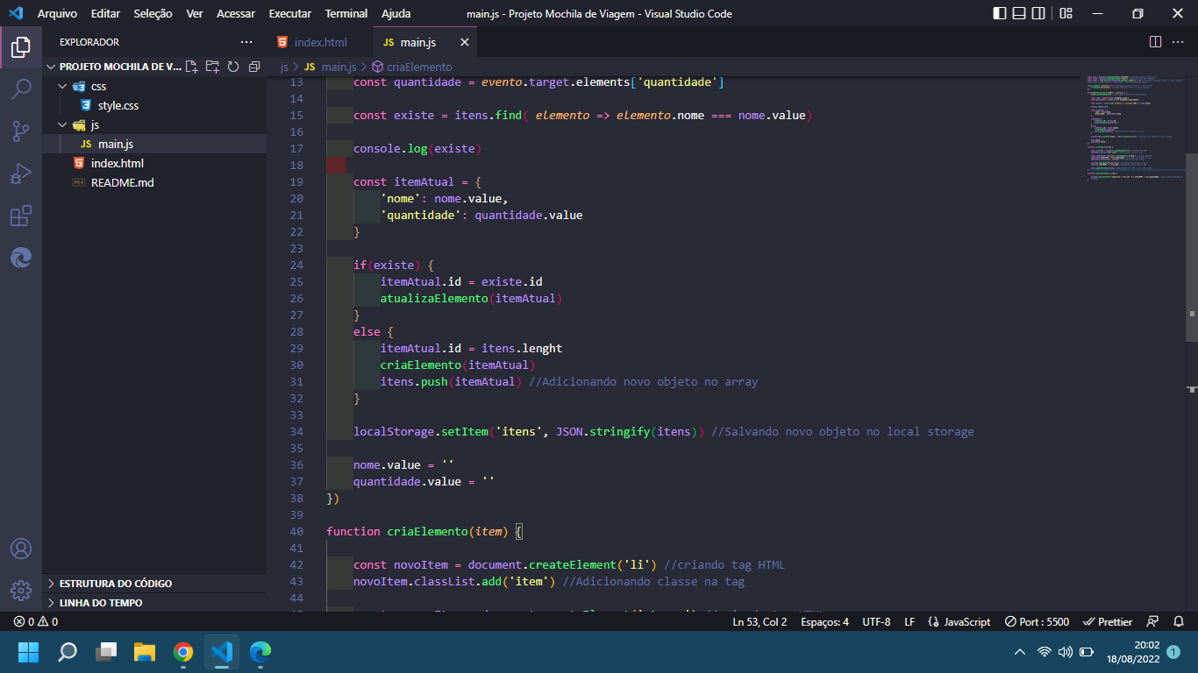Open the Explorer view in activity bar
This screenshot has width=1198, height=673.
click(21, 46)
